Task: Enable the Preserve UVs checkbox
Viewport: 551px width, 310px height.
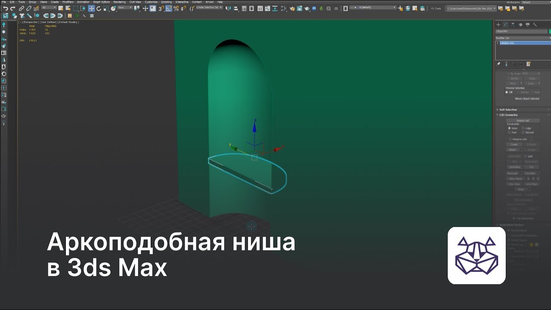Action: (511, 139)
